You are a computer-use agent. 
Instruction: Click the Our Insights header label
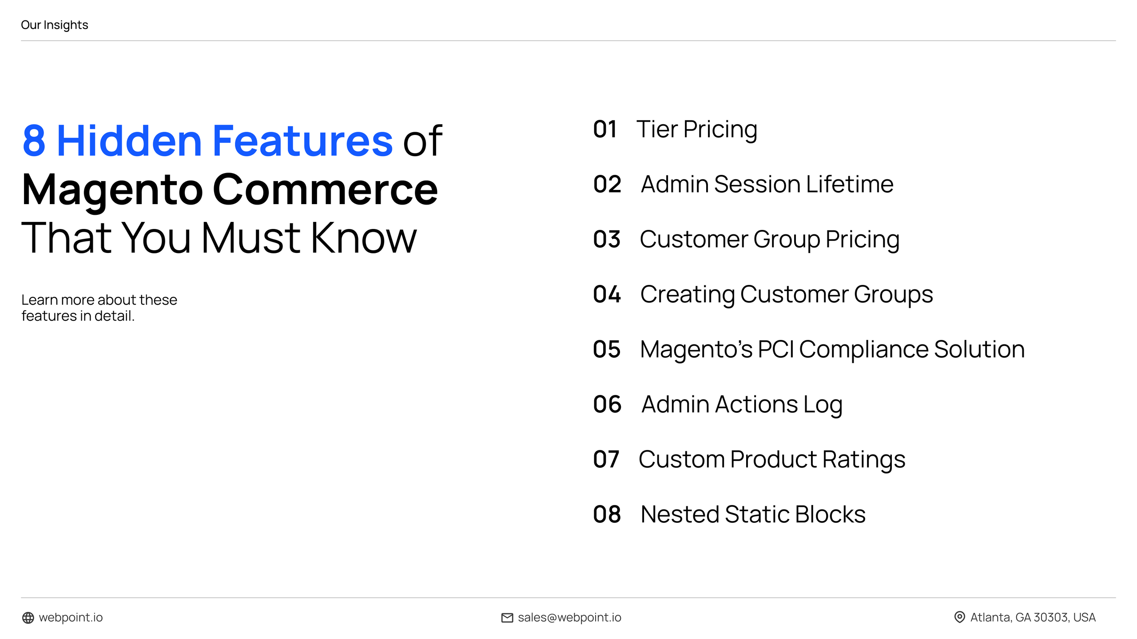coord(54,25)
